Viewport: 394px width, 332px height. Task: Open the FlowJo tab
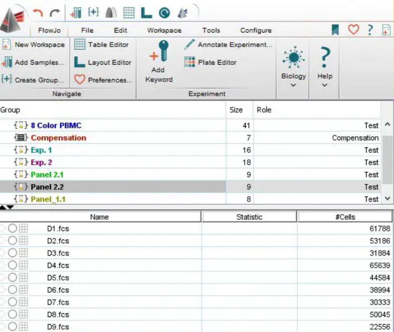(x=49, y=30)
